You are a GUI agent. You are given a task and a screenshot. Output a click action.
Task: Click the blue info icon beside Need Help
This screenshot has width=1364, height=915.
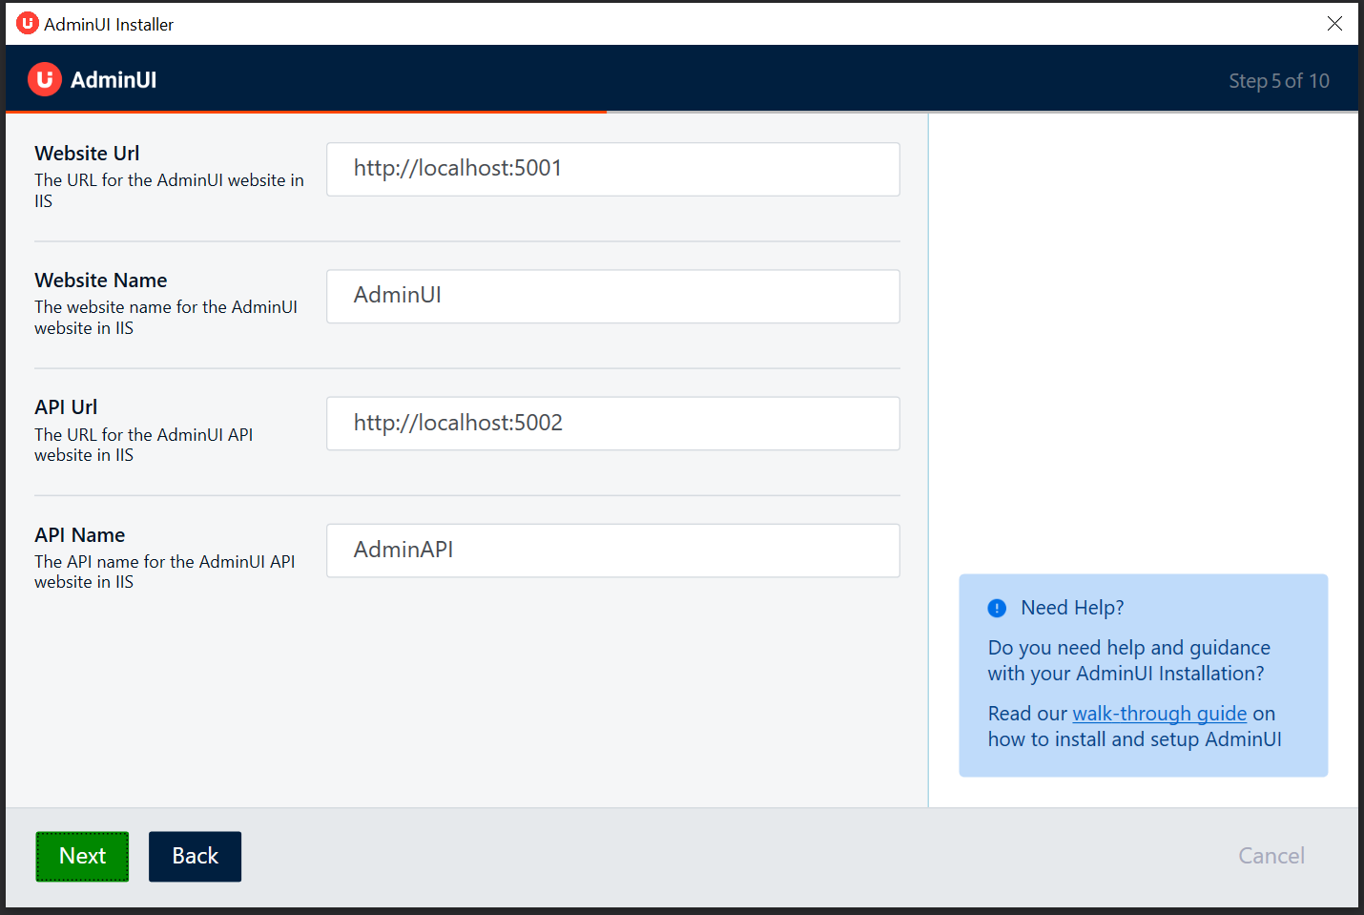click(997, 608)
